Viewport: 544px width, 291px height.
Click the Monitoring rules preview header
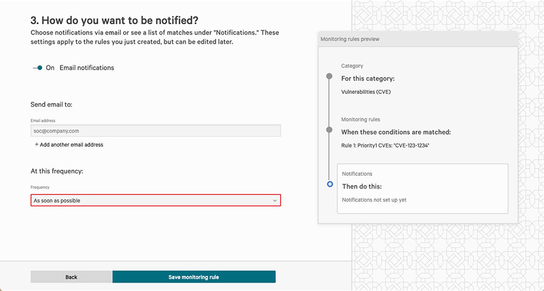pos(418,39)
